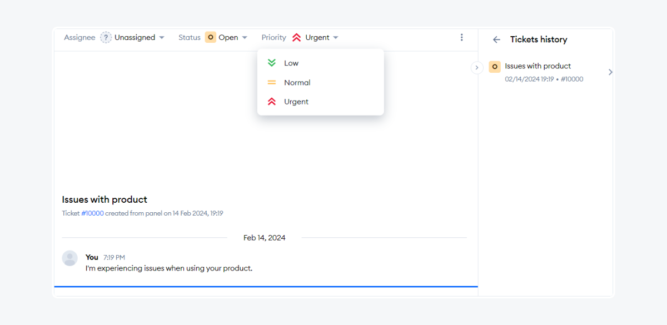The height and width of the screenshot is (325, 667).
Task: Select the green Low priority chevrons icon
Action: 271,63
